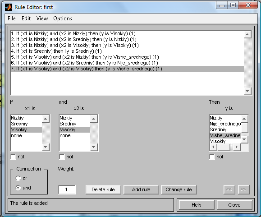Toggle not checkbox under x1
This screenshot has width=261, height=217.
tap(14, 157)
